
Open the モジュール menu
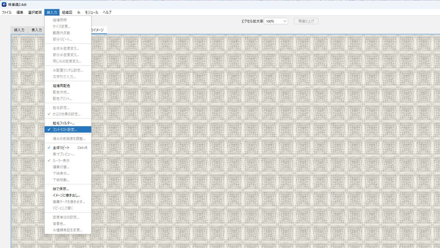(91, 12)
